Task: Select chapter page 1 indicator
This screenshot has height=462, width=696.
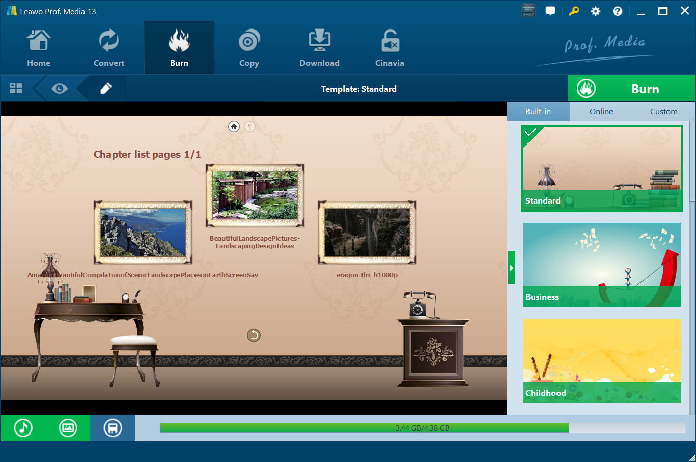Action: tap(249, 127)
